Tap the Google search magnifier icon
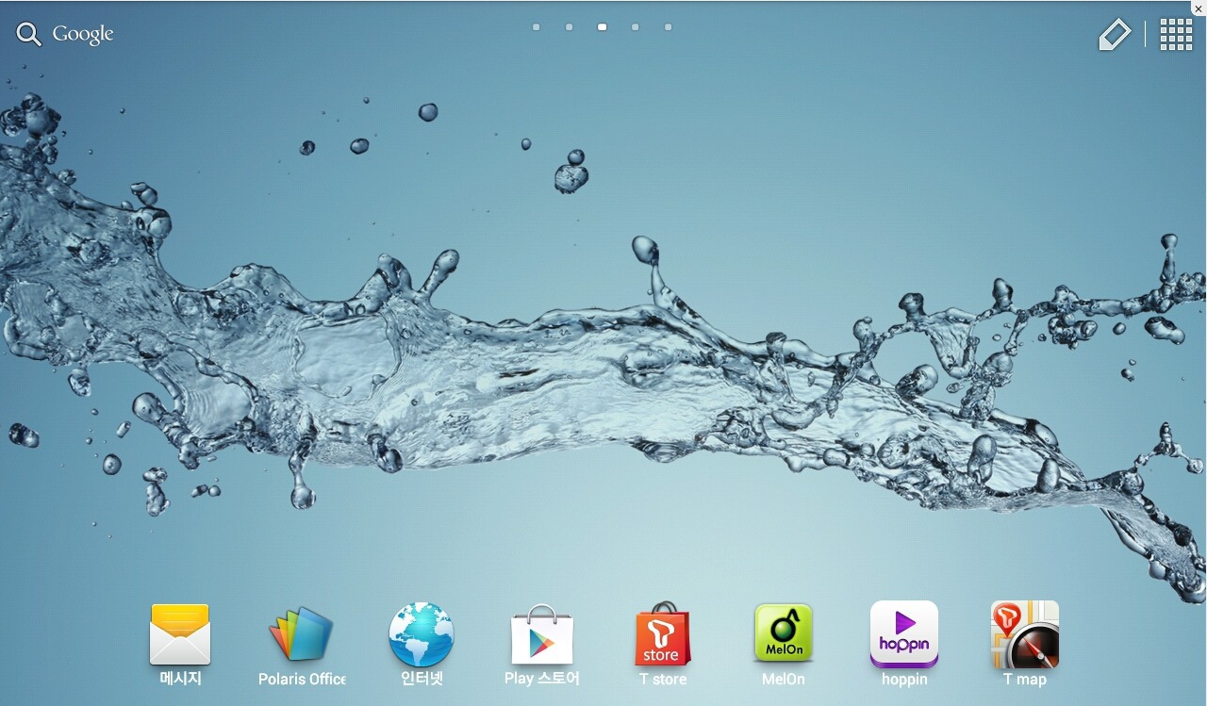Image resolution: width=1207 pixels, height=706 pixels. point(29,35)
